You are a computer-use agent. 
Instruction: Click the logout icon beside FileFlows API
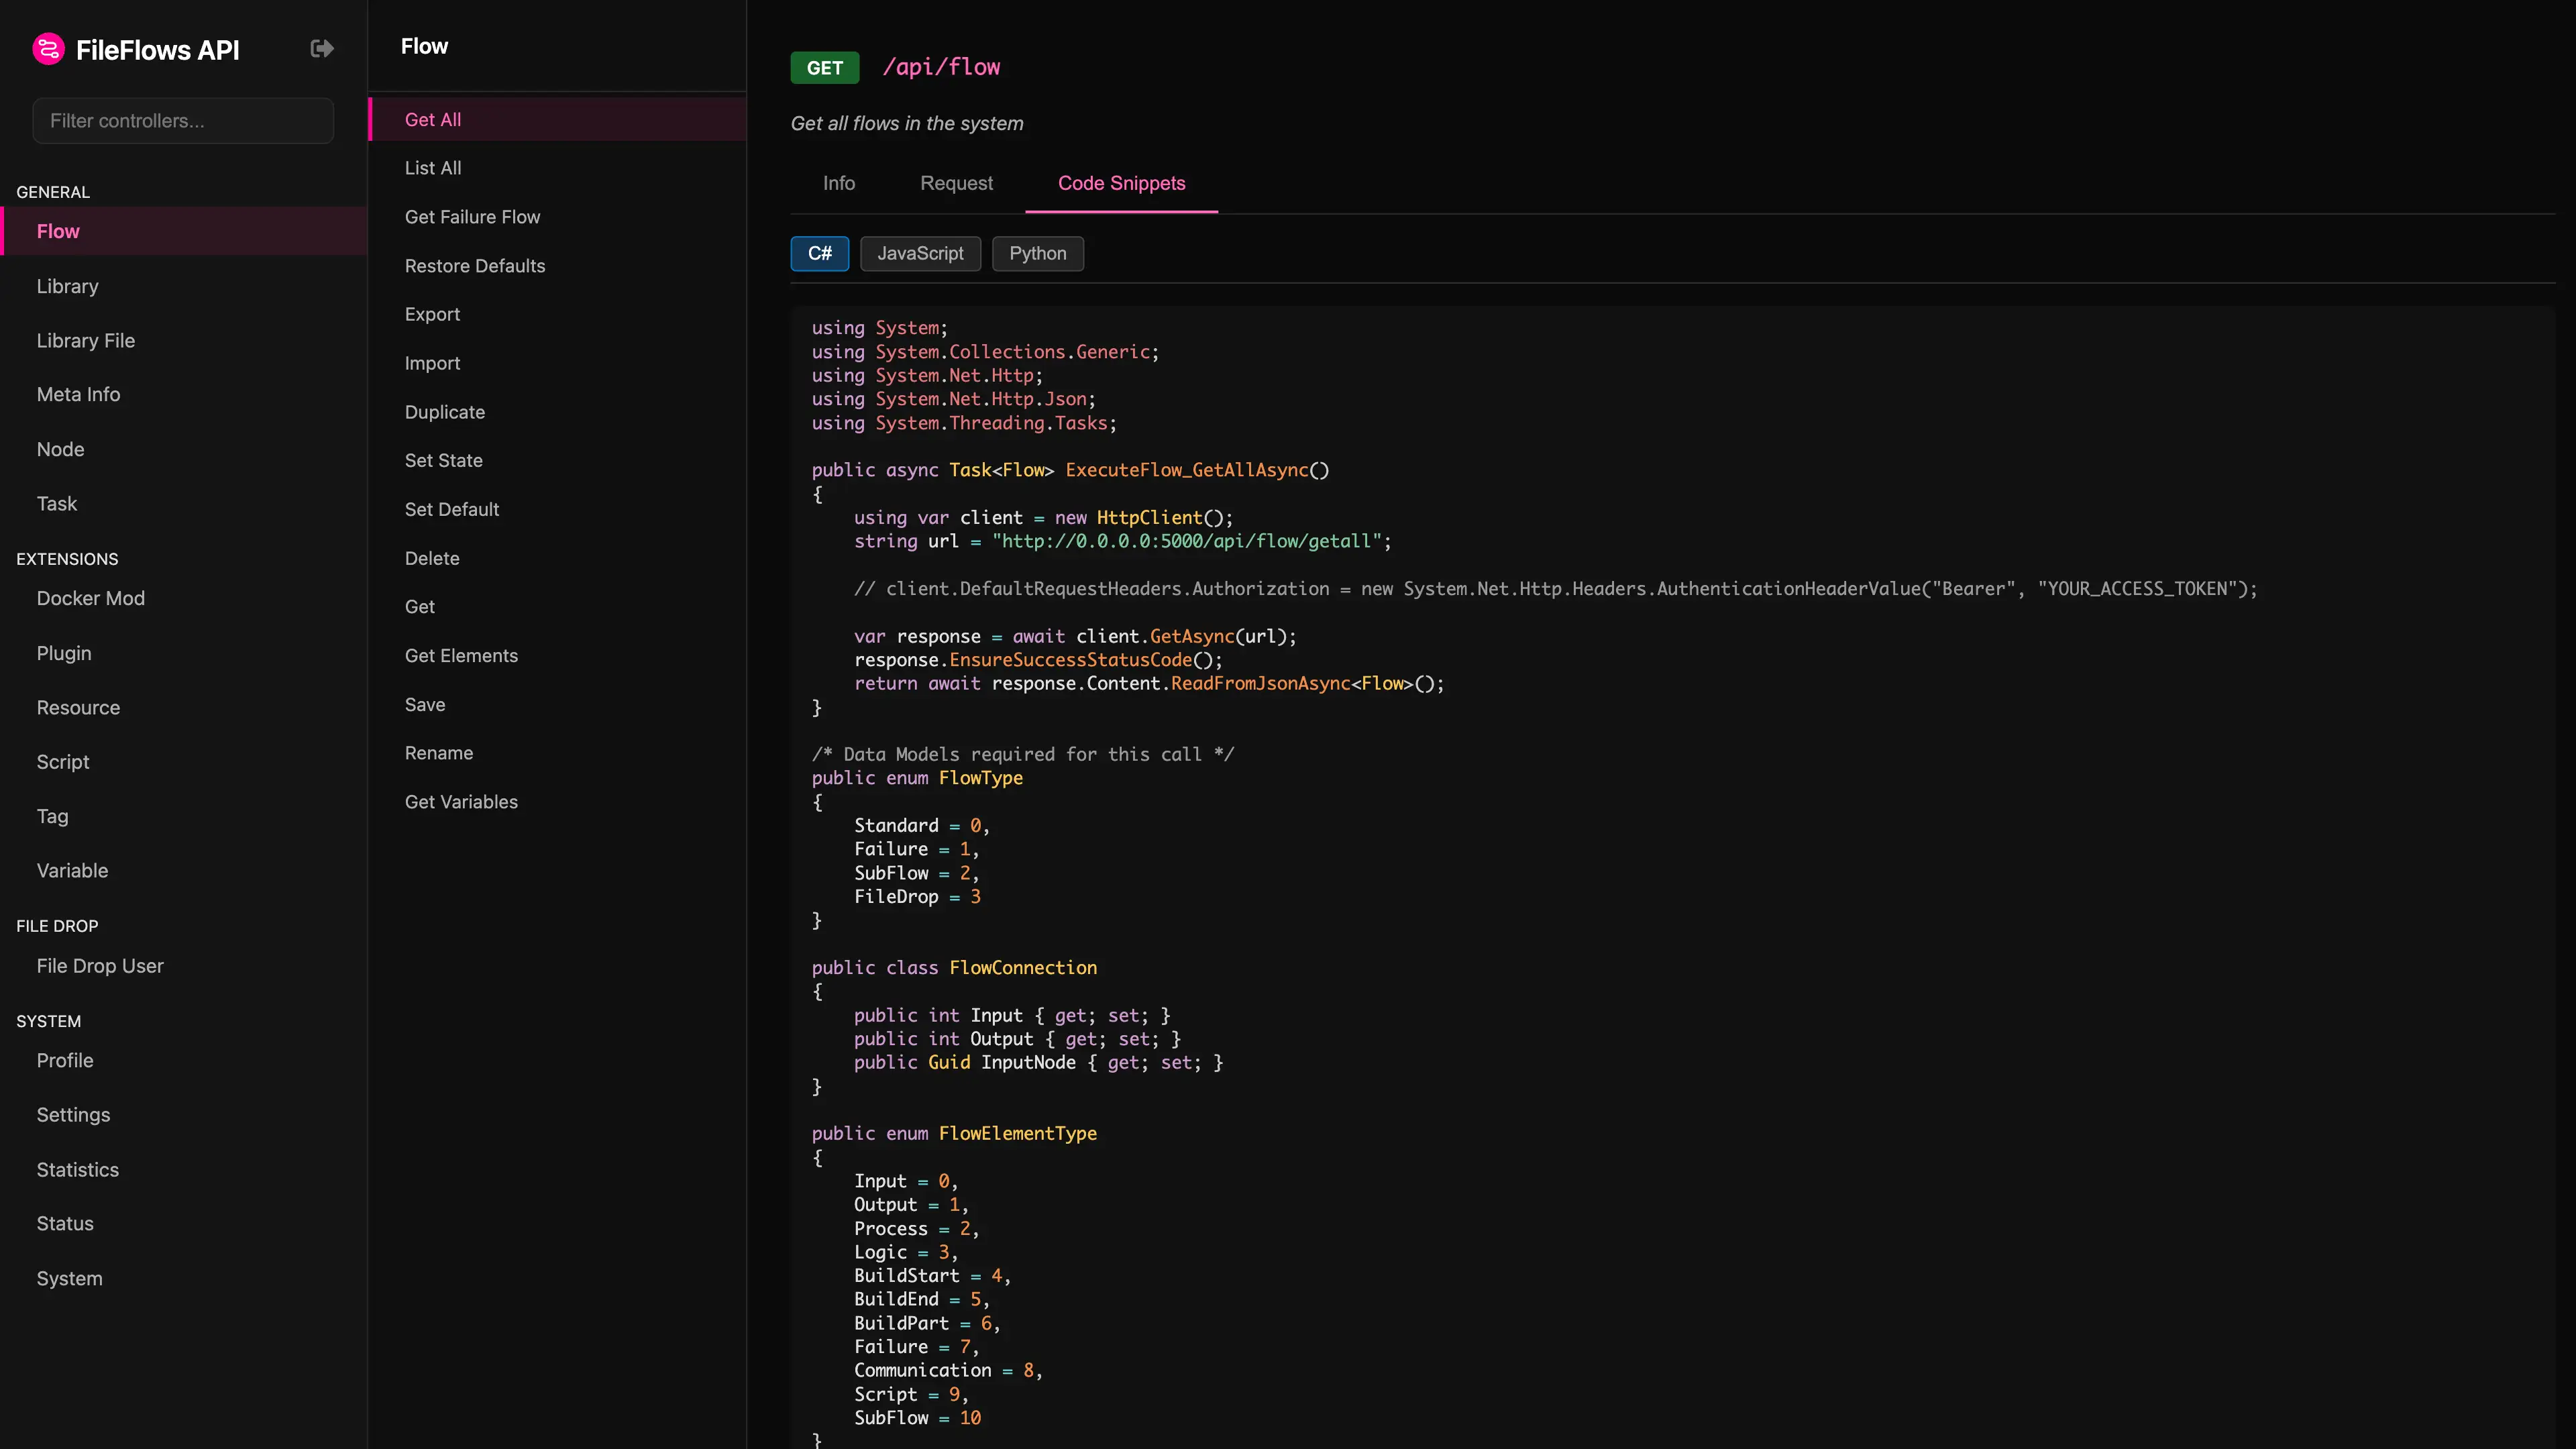tap(322, 48)
